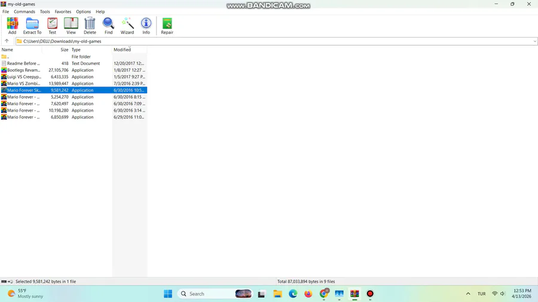Click 'Selected 9,581,242 bytes in 1 file' status
The height and width of the screenshot is (302, 538).
coord(45,282)
